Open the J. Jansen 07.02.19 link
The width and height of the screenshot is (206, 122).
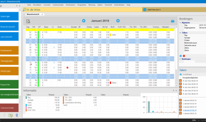pos(189,110)
